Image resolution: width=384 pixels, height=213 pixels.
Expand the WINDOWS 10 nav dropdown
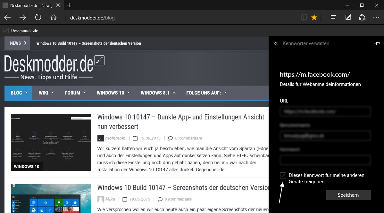(113, 93)
